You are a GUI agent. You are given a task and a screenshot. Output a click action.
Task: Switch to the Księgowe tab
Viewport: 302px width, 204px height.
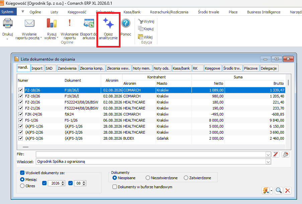(x=213, y=68)
